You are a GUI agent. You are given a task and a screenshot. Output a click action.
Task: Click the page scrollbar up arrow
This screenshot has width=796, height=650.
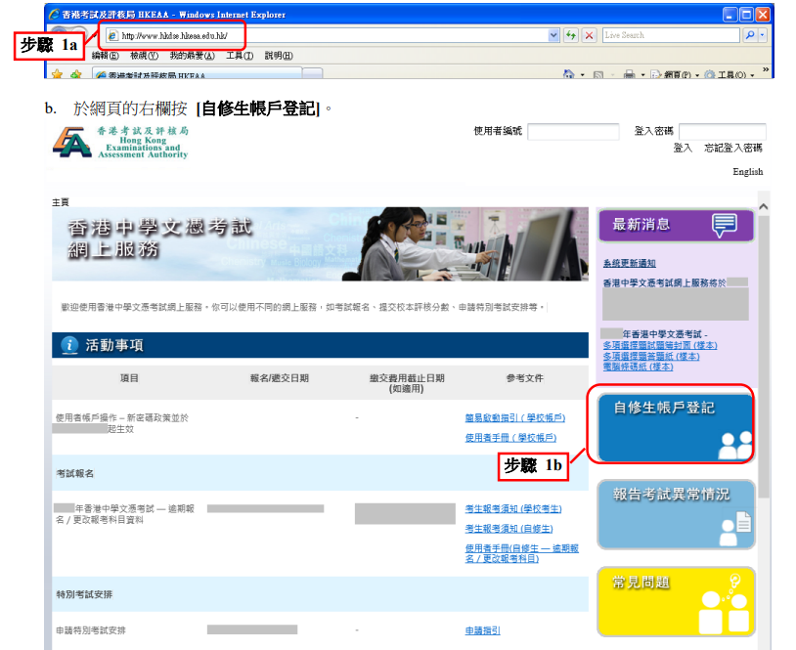(763, 206)
